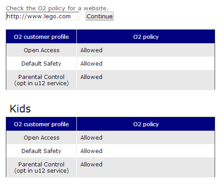Click Allowed status for Open Access, Kids table
This screenshot has height=186, width=224.
91,138
